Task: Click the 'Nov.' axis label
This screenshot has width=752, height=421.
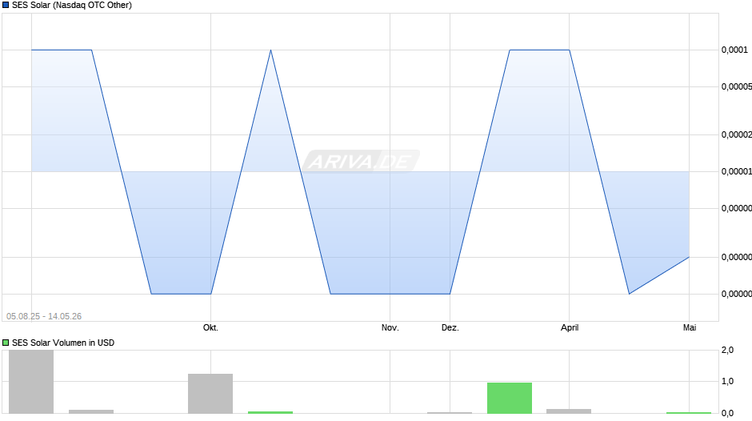Action: pyautogui.click(x=390, y=327)
